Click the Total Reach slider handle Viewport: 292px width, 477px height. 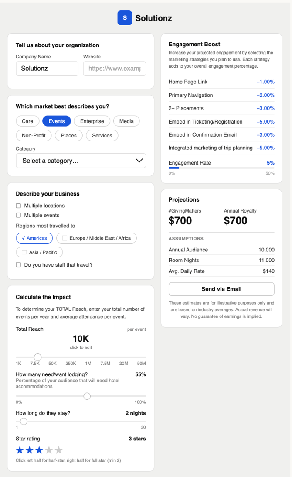pos(38,357)
